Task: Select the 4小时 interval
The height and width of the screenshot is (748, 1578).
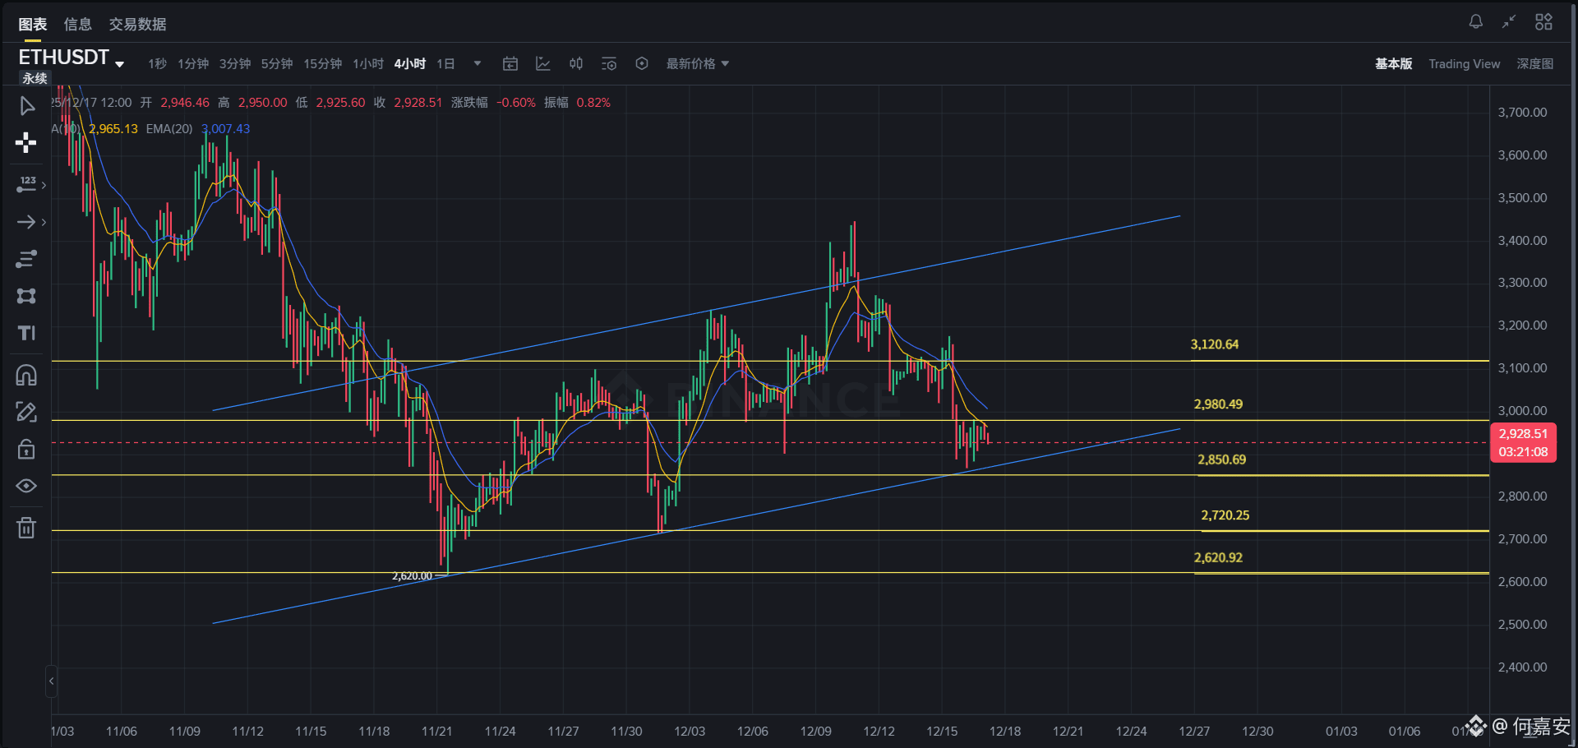Action: click(x=410, y=63)
